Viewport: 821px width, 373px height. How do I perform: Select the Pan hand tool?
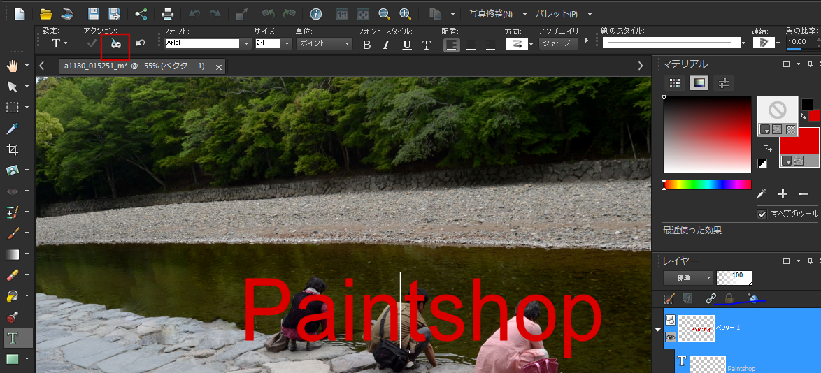point(12,66)
